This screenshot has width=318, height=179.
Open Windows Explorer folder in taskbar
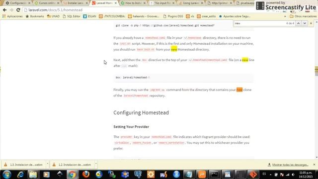(33, 175)
